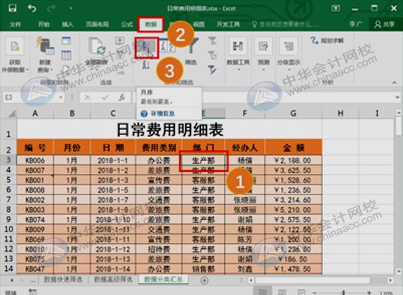The image size is (403, 295).
Task: Select the 数据分类汇总 sheet tab
Action: click(163, 280)
